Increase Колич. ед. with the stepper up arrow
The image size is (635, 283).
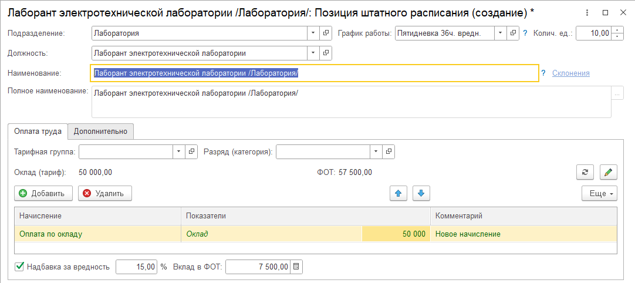[x=617, y=30]
